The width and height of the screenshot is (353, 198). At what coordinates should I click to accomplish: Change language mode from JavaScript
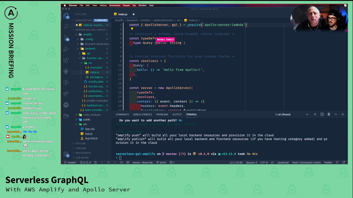283,163
